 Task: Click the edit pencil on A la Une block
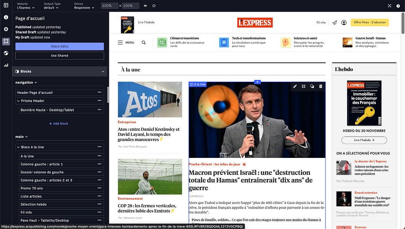tap(295, 86)
